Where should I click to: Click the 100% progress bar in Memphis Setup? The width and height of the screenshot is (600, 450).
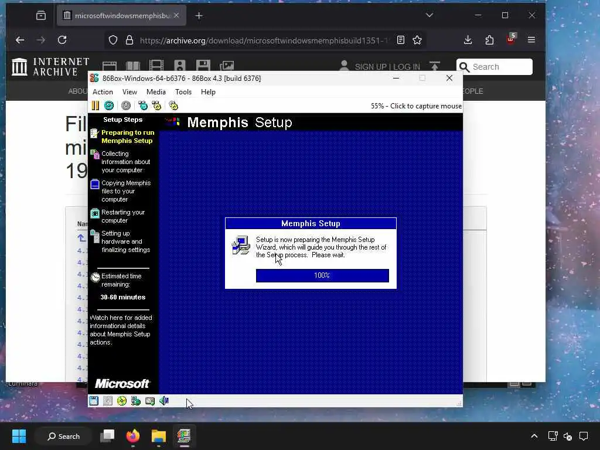point(322,275)
